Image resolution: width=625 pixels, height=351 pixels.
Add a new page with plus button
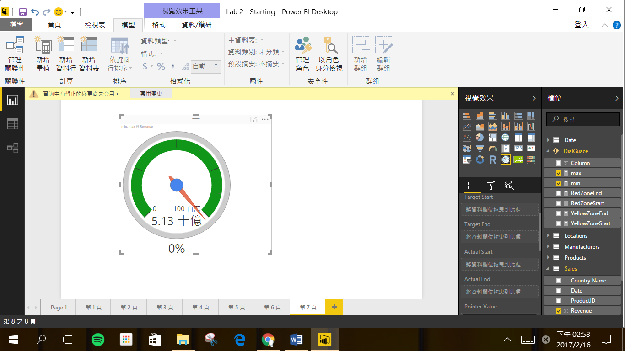coord(334,307)
